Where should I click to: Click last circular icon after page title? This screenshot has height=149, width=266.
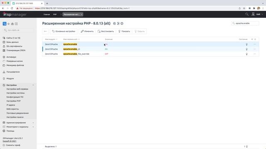coord(122,24)
